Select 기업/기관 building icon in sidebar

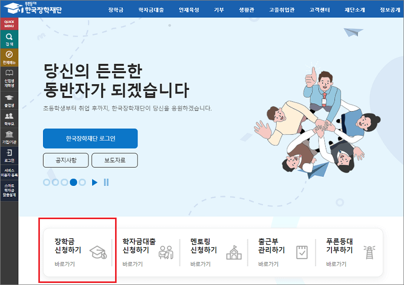(9, 137)
